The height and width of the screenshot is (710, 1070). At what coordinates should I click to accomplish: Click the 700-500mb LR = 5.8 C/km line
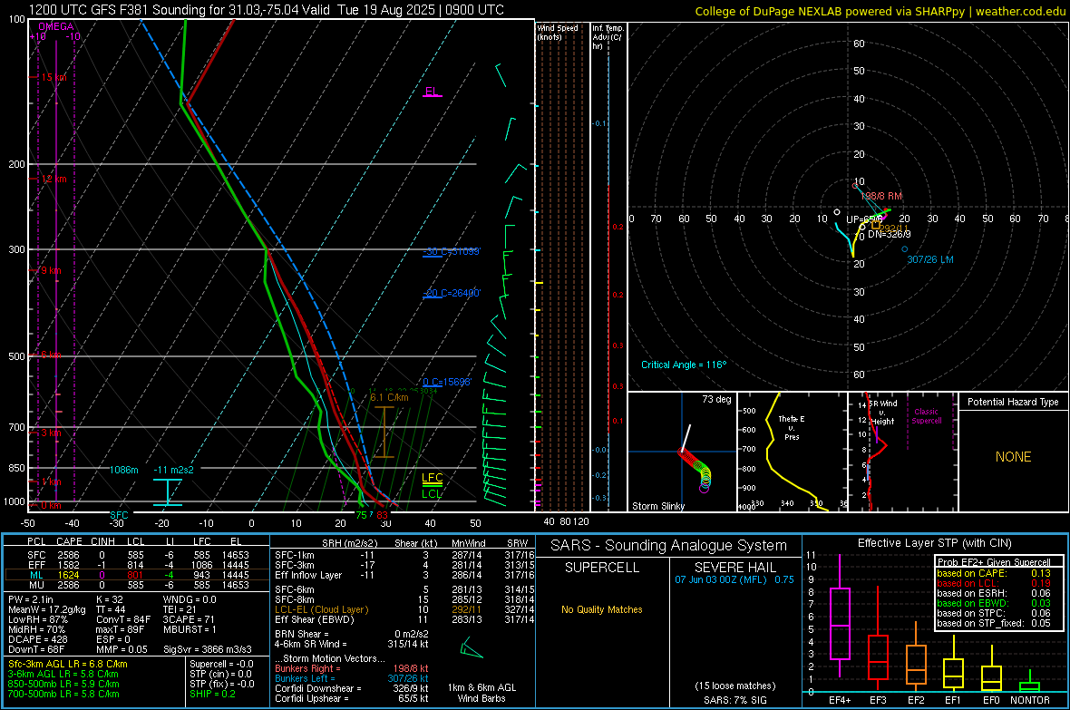[63, 694]
